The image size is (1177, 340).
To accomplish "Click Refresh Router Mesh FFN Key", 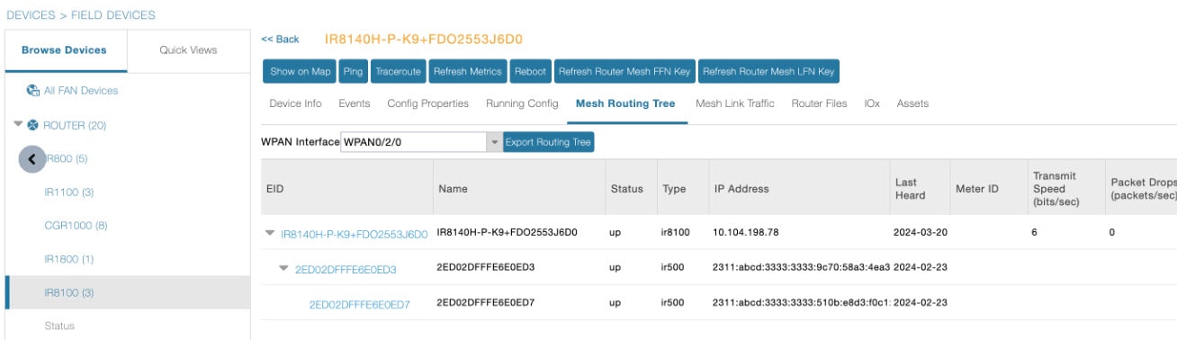I will [x=624, y=71].
